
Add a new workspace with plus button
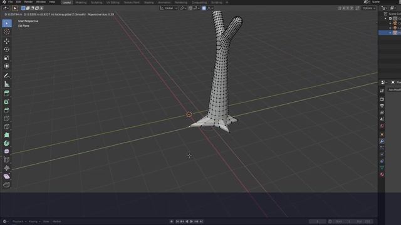[x=227, y=2]
